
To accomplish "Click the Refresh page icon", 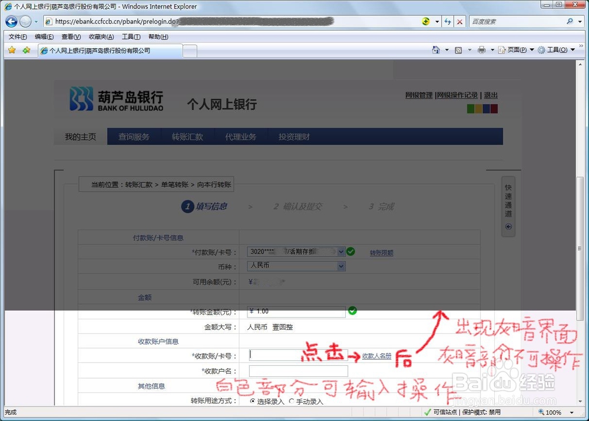I will tap(448, 22).
